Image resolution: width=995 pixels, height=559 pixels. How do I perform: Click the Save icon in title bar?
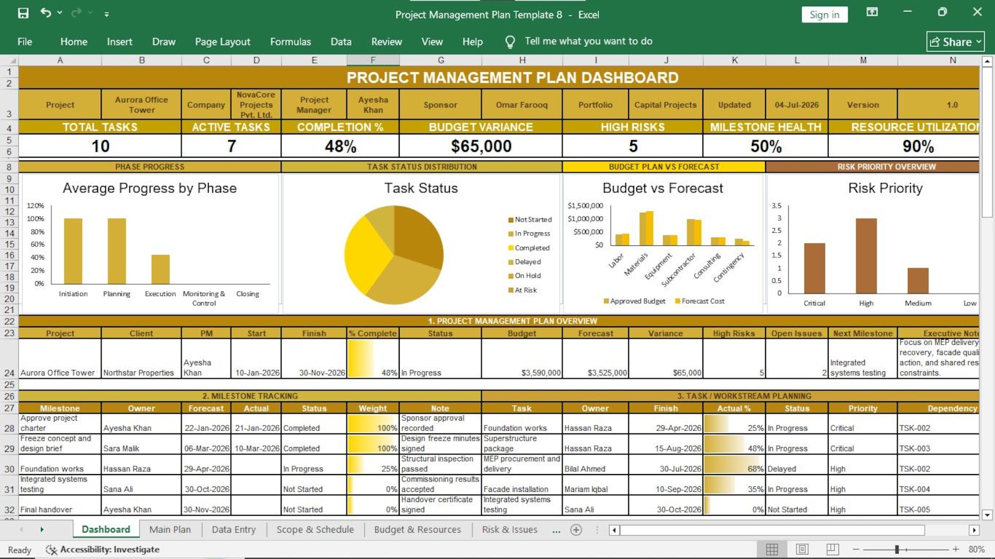23,13
